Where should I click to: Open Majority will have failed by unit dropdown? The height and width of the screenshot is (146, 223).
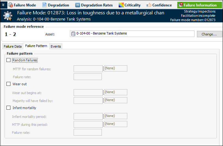(x=116, y=100)
